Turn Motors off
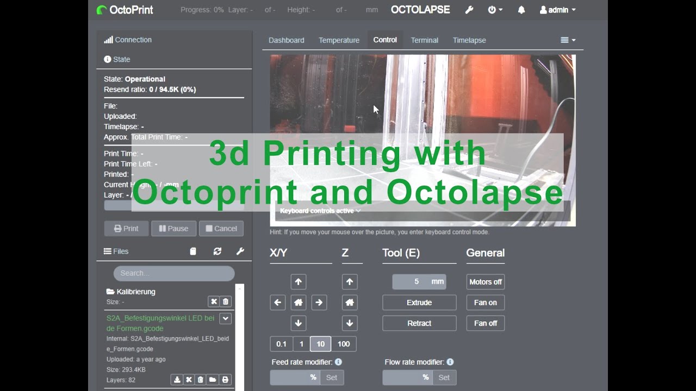696x391 pixels. (486, 282)
